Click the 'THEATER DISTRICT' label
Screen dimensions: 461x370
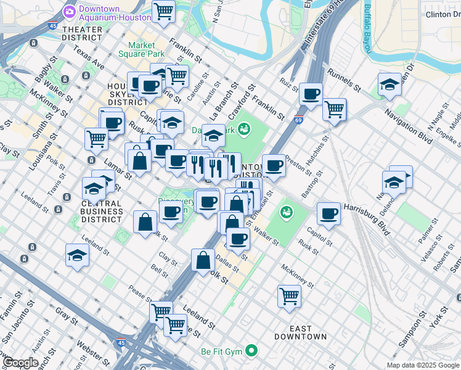82,33
